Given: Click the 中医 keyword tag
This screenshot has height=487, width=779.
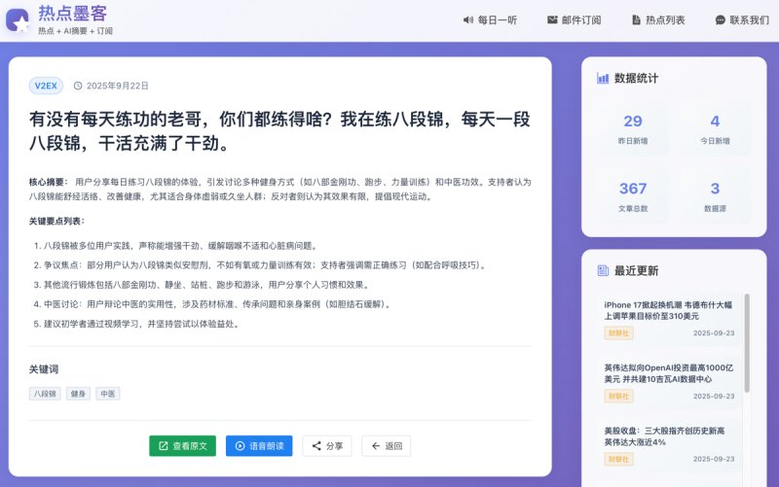Looking at the screenshot, I should (x=108, y=394).
